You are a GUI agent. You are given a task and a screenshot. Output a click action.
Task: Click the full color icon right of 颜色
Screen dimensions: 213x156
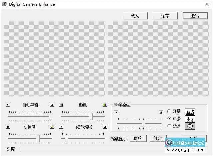coord(105,105)
